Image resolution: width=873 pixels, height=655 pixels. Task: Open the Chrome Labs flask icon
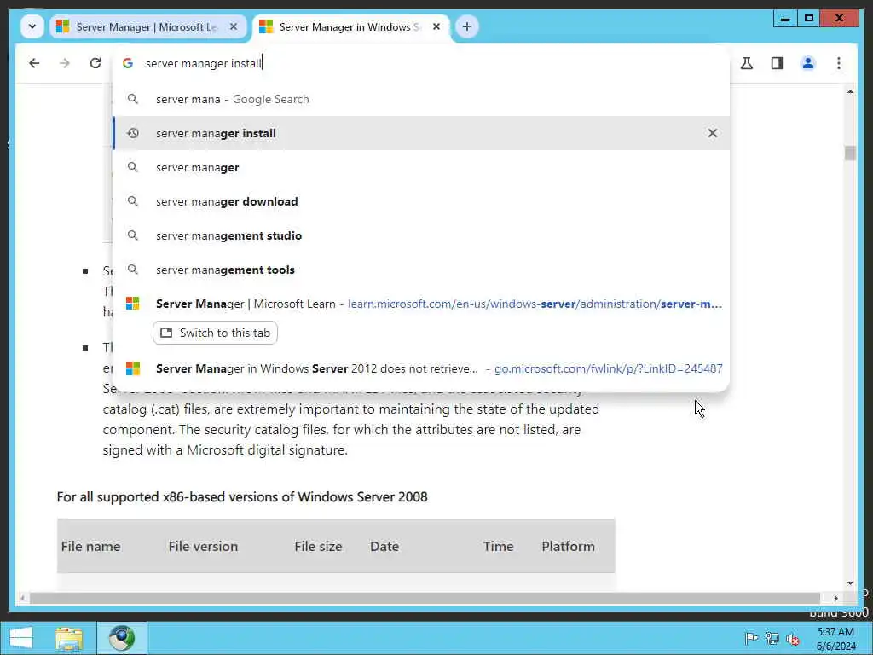click(747, 63)
